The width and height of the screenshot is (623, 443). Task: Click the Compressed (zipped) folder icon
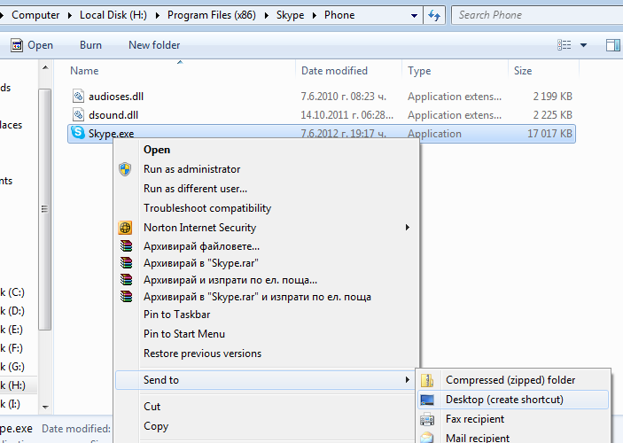pos(427,380)
